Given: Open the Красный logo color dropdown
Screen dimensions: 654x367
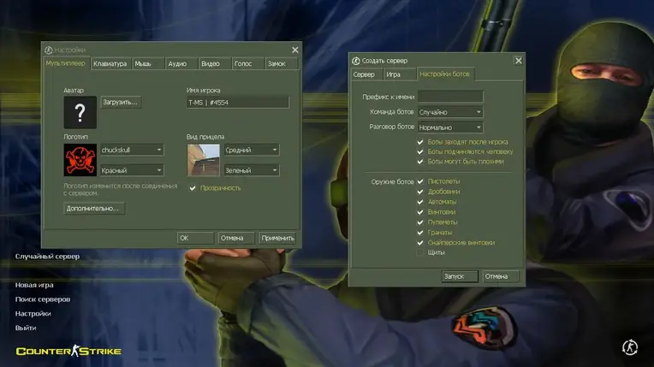Looking at the screenshot, I should click(x=132, y=170).
